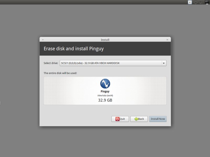The image size is (210, 157).
Task: Click the "32.9 GB" disk size text
Action: click(x=105, y=100)
